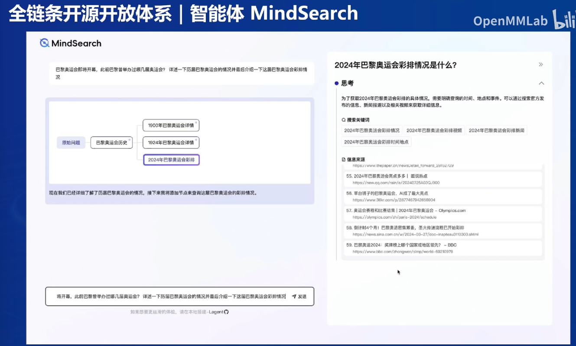
Task: Click the question input text field
Action: point(171,297)
